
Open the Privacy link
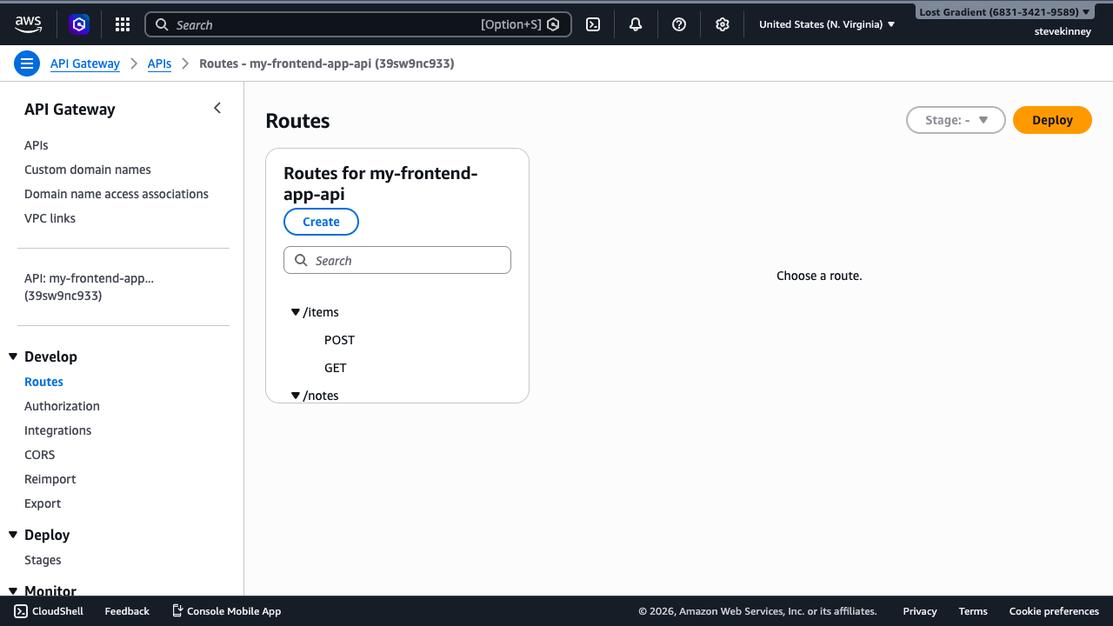(920, 611)
